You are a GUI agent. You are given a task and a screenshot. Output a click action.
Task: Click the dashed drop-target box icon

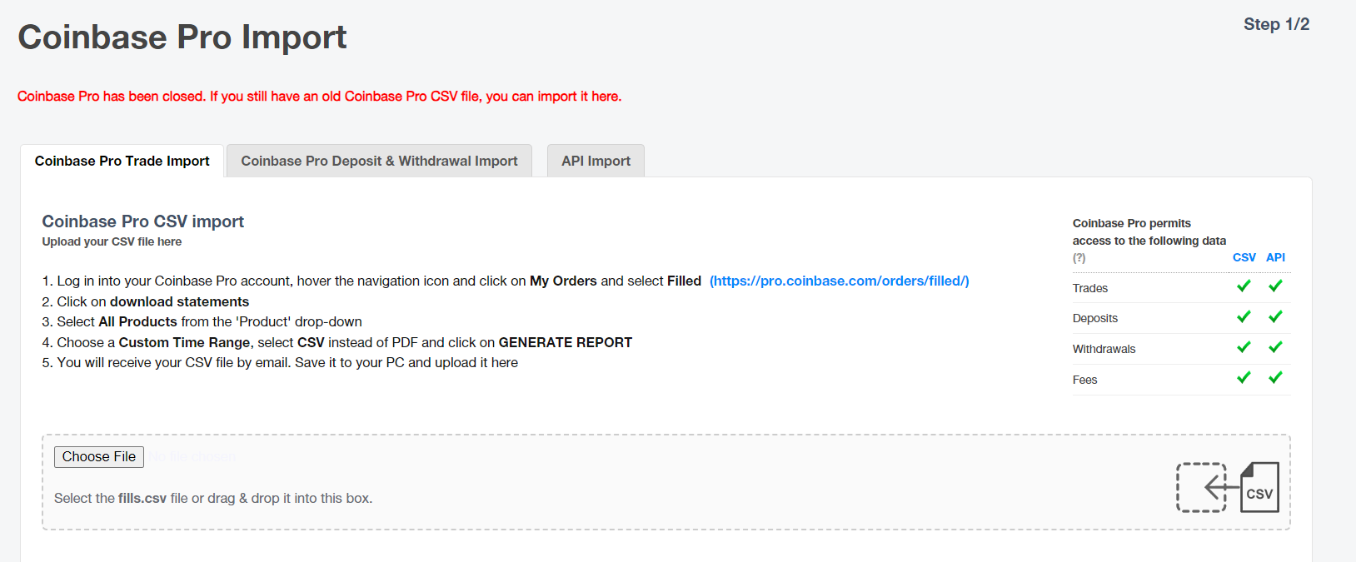(x=1201, y=488)
